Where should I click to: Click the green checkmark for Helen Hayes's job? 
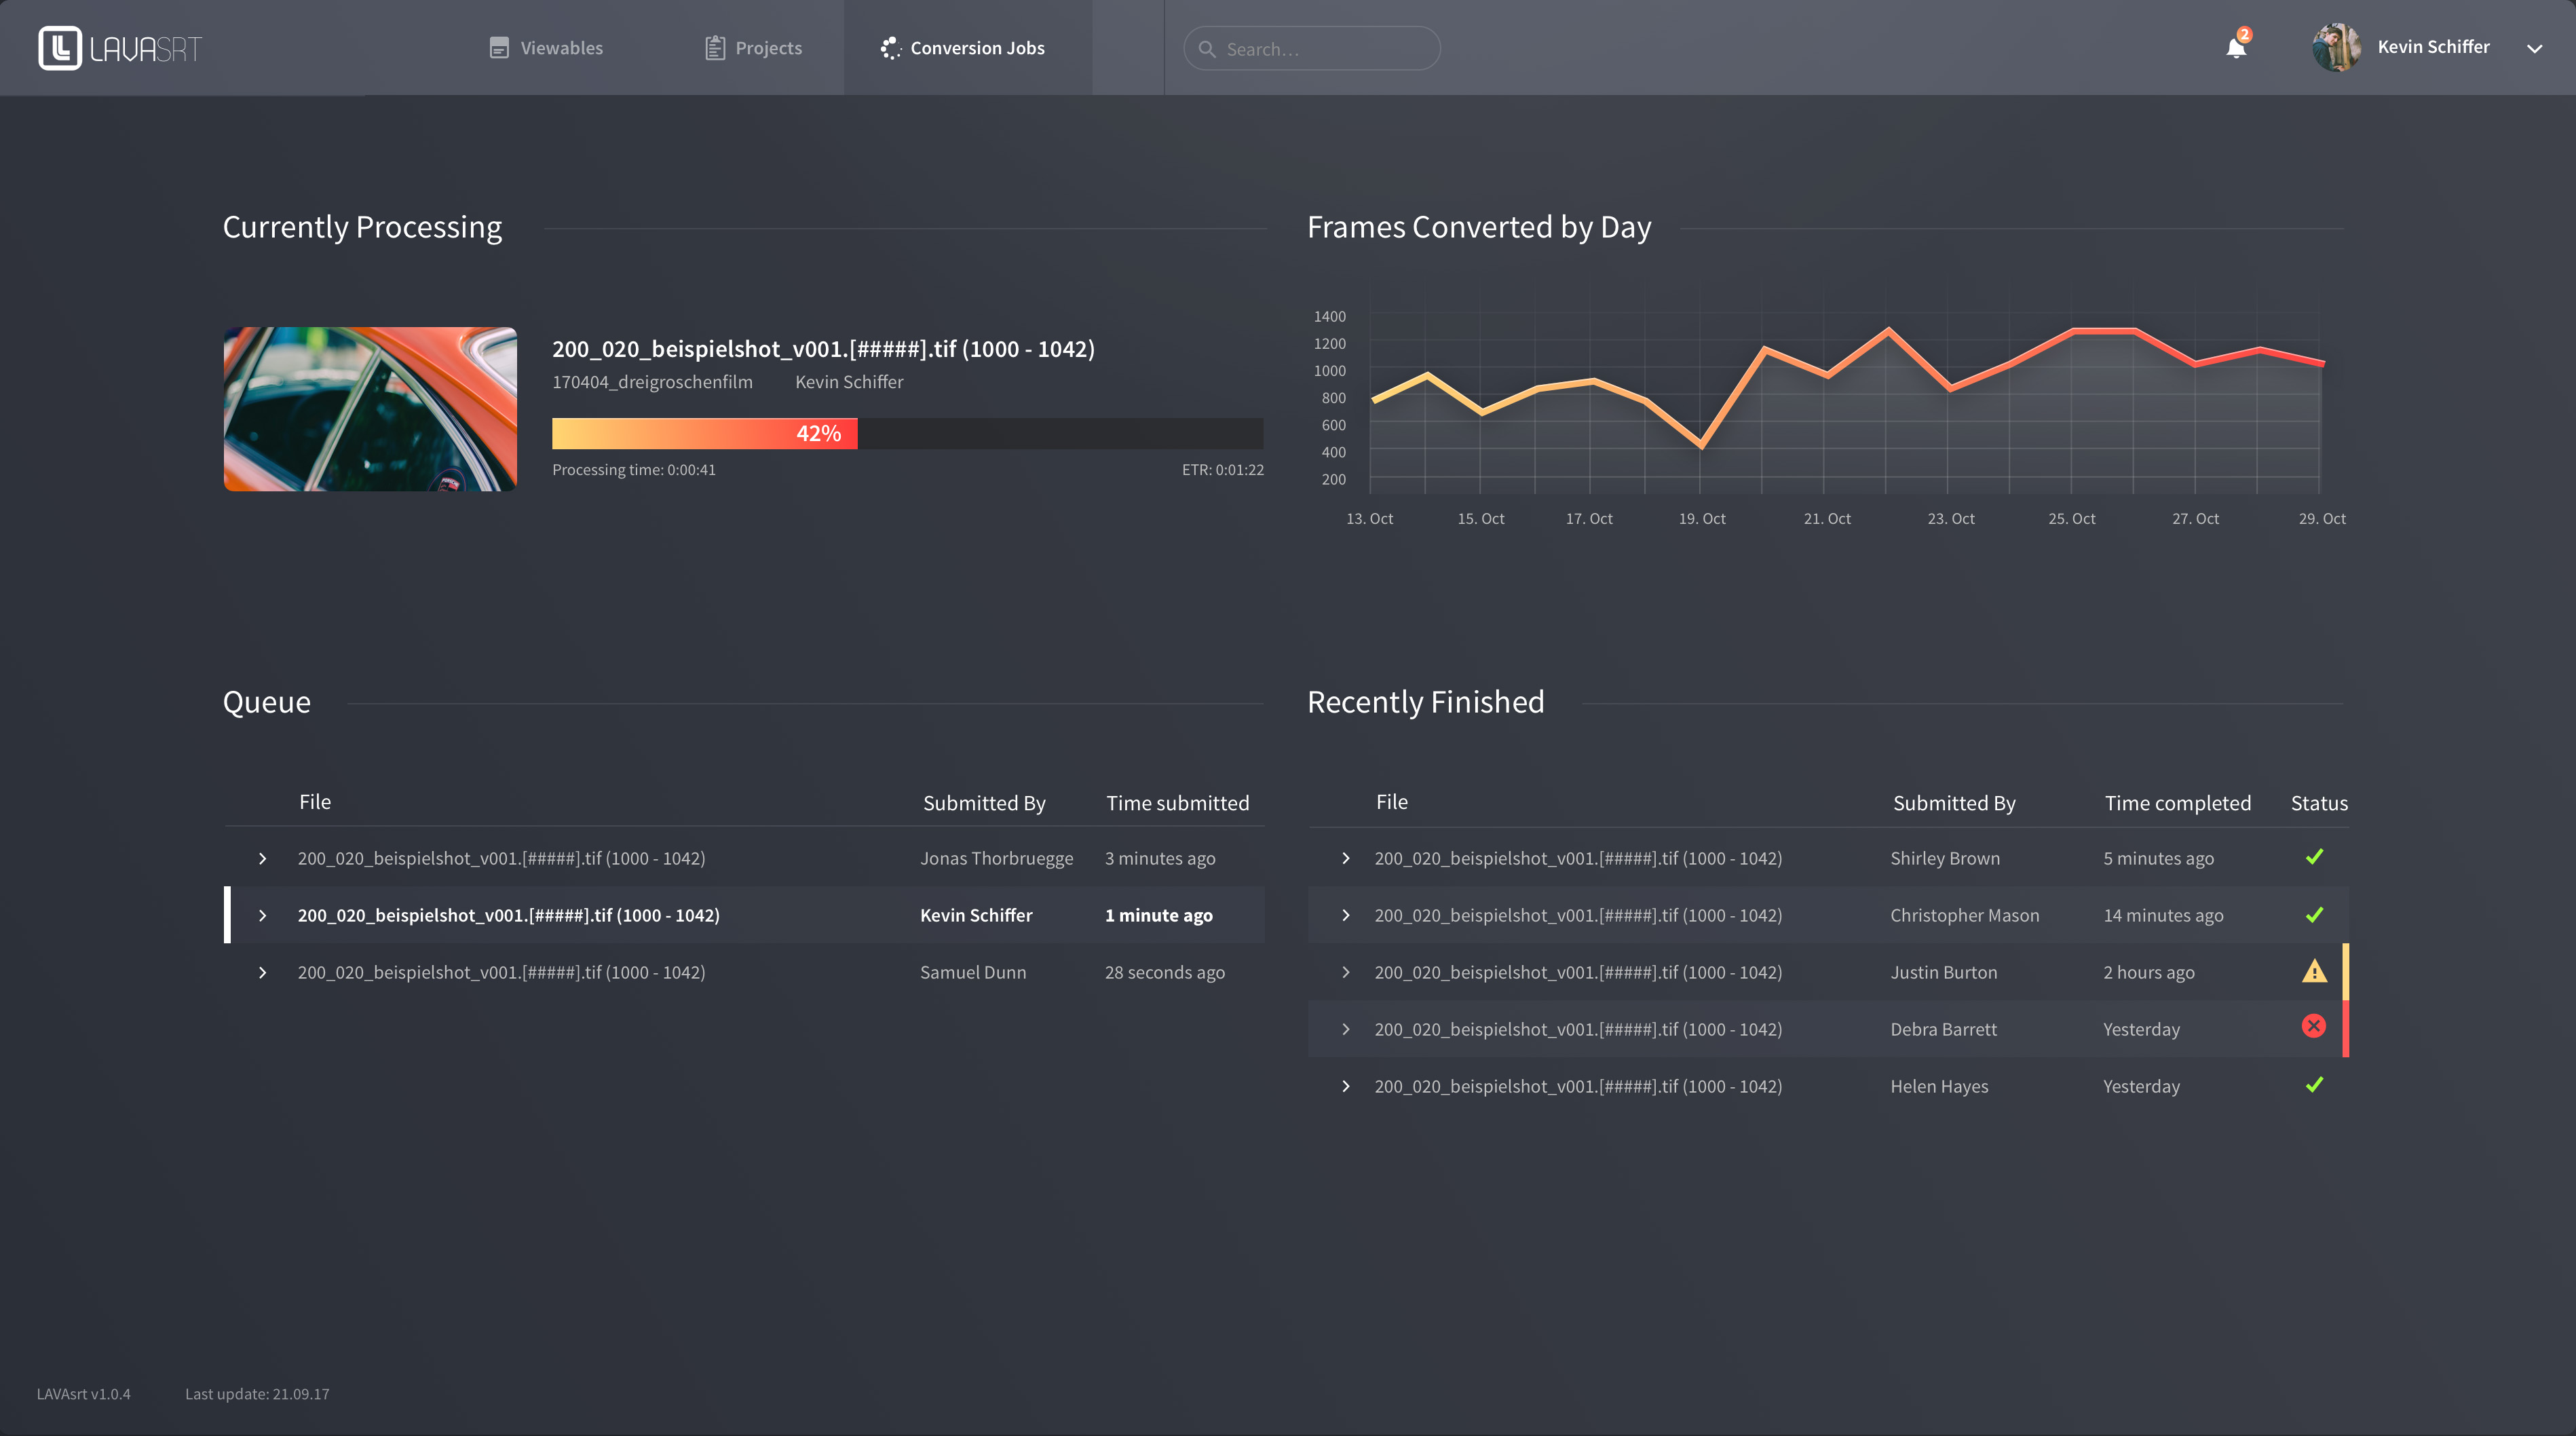click(2314, 1085)
